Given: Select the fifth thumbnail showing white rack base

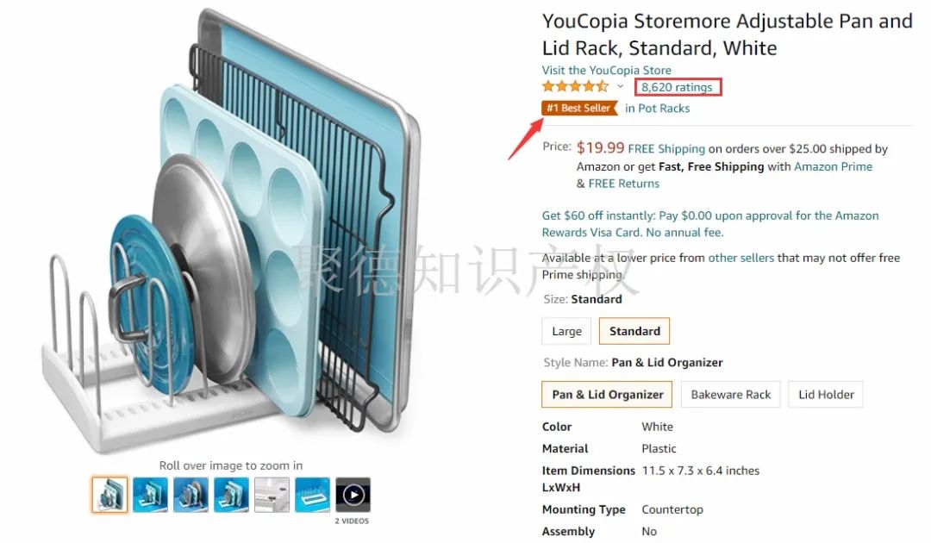Looking at the screenshot, I should click(x=272, y=495).
